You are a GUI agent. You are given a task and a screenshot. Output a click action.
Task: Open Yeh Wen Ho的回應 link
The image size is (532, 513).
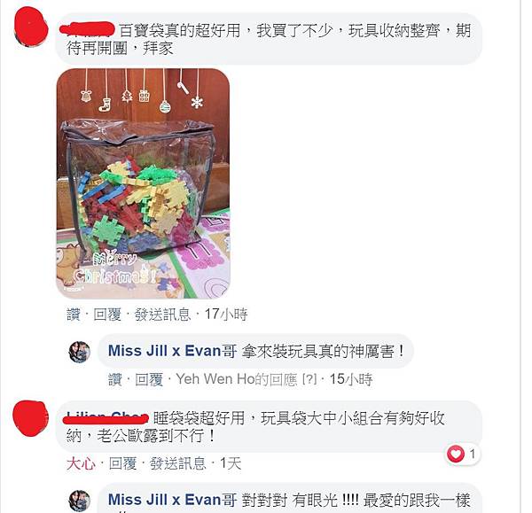[x=246, y=379]
